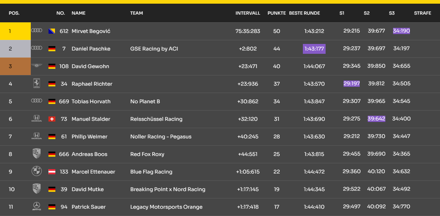Click the PUNKTE column header
This screenshot has height=216, width=440.
click(276, 13)
